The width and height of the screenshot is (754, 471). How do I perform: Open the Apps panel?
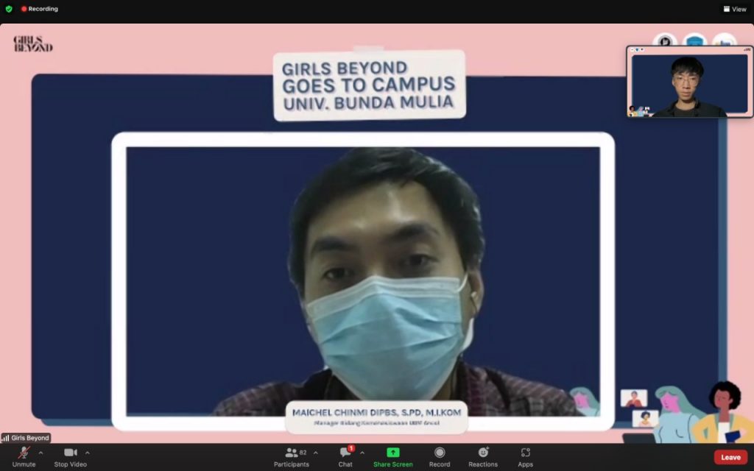click(525, 457)
